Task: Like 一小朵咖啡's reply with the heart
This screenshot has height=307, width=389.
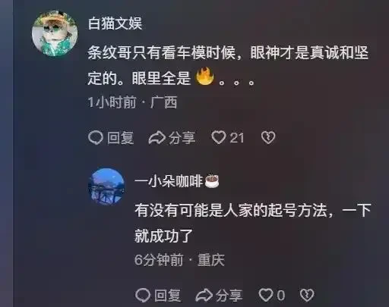Action: click(266, 295)
